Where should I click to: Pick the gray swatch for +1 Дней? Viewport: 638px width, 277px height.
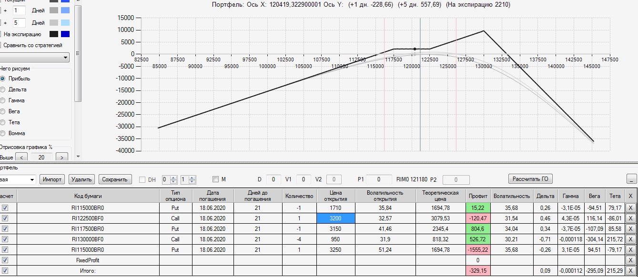(54, 10)
